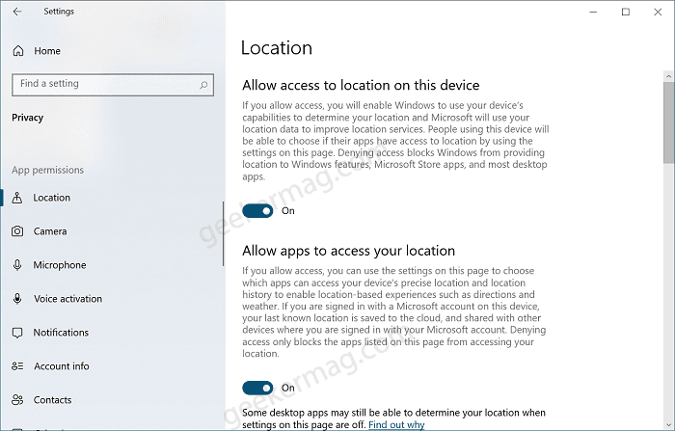Select the Microphone icon in sidebar
This screenshot has width=675, height=431.
point(17,265)
